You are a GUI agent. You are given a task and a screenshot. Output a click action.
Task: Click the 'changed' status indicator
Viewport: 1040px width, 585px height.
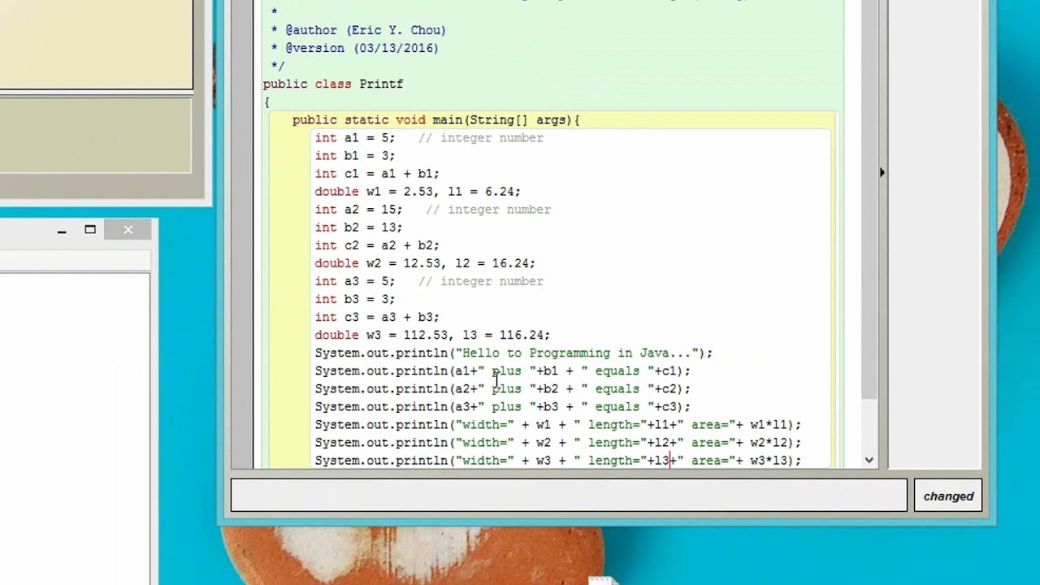tap(948, 496)
